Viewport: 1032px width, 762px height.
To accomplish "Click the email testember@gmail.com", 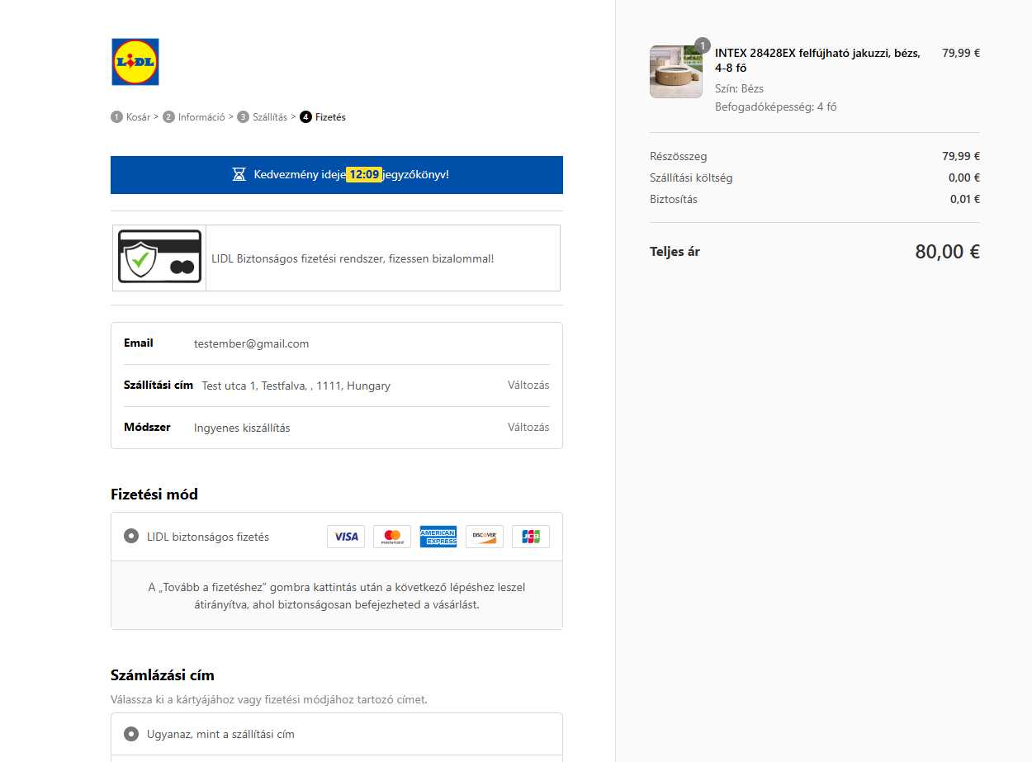I will pyautogui.click(x=251, y=343).
